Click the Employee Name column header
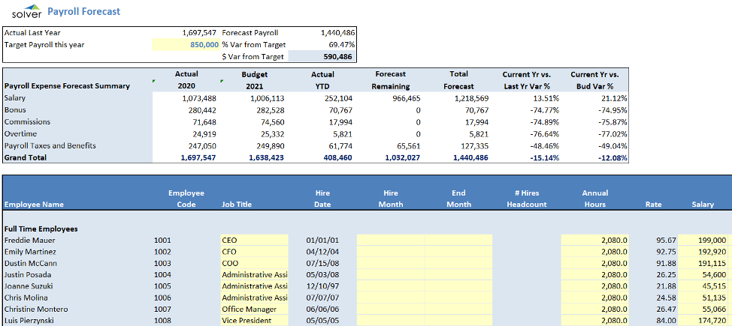The width and height of the screenshot is (732, 326). (34, 205)
